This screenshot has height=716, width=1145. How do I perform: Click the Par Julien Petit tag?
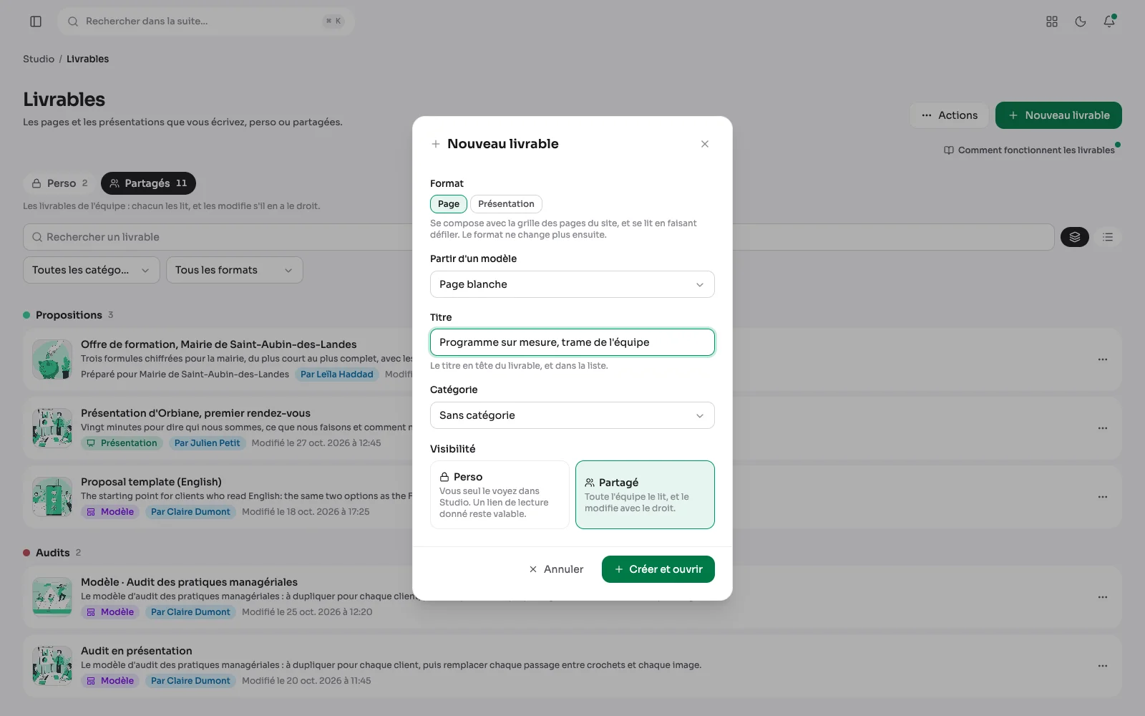click(208, 443)
